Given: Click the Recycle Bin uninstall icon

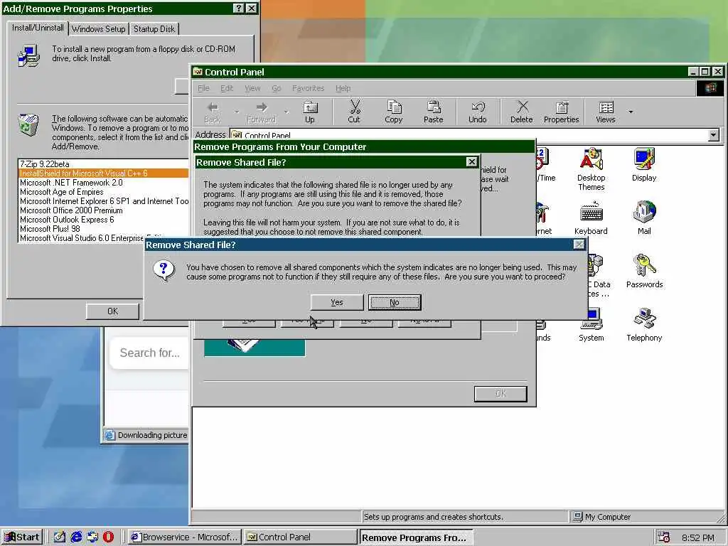Looking at the screenshot, I should click(28, 125).
